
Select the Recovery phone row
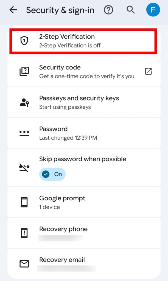click(82, 233)
